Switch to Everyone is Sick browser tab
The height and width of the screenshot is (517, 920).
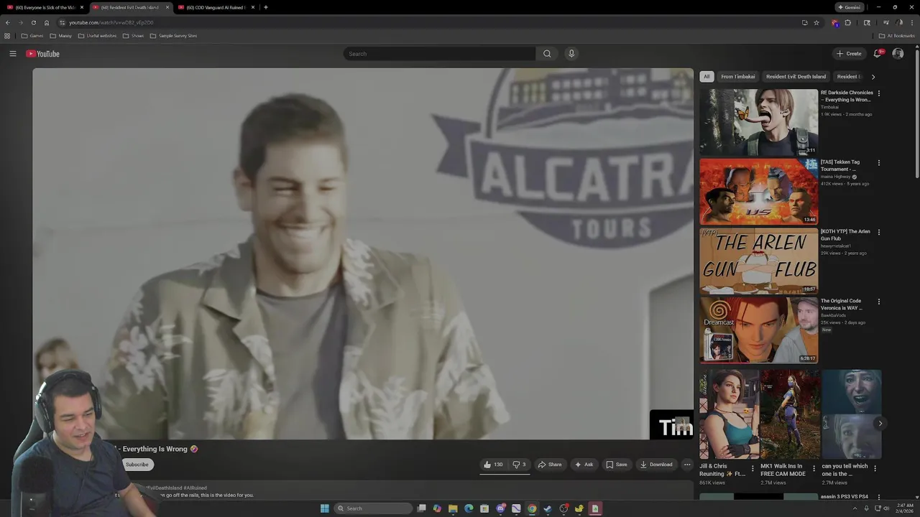tap(43, 7)
